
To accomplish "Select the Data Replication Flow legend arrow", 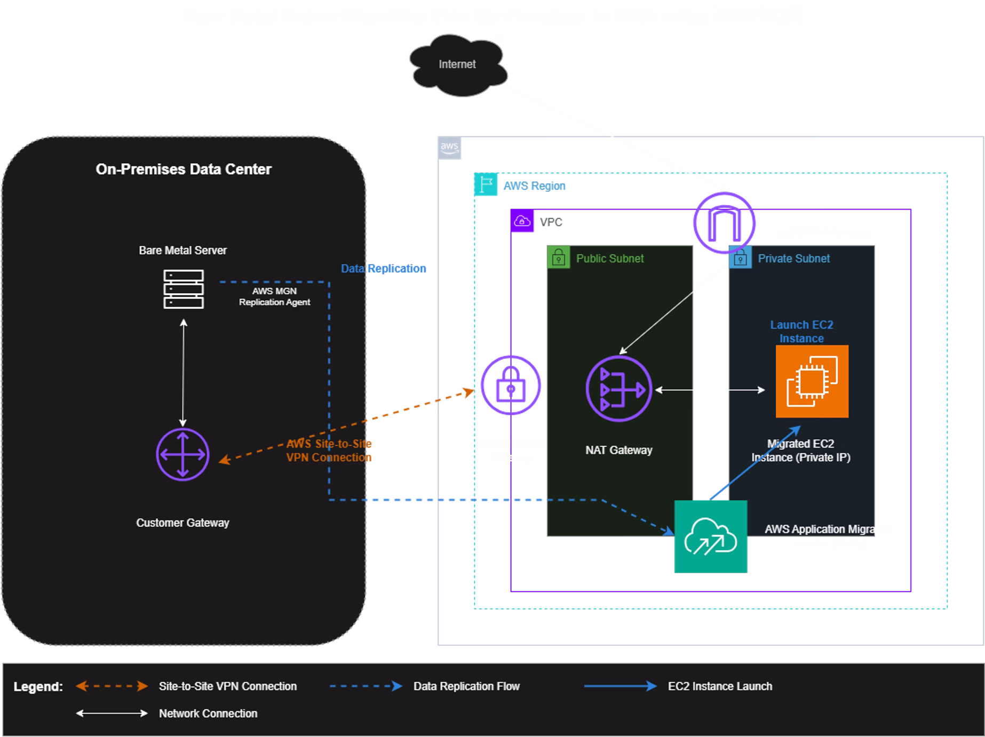I will (366, 686).
